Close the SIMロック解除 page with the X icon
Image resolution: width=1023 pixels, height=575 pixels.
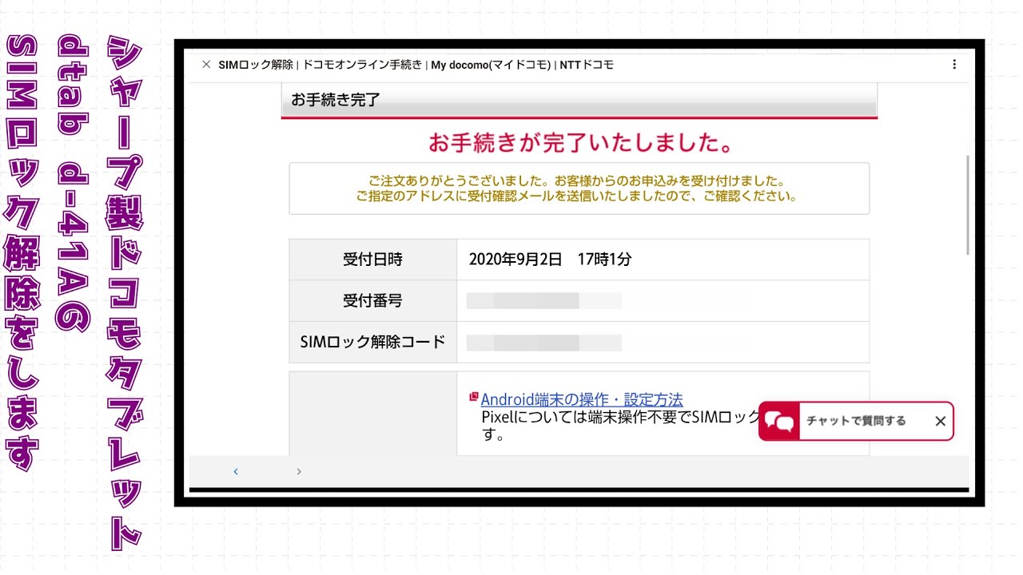tap(206, 65)
